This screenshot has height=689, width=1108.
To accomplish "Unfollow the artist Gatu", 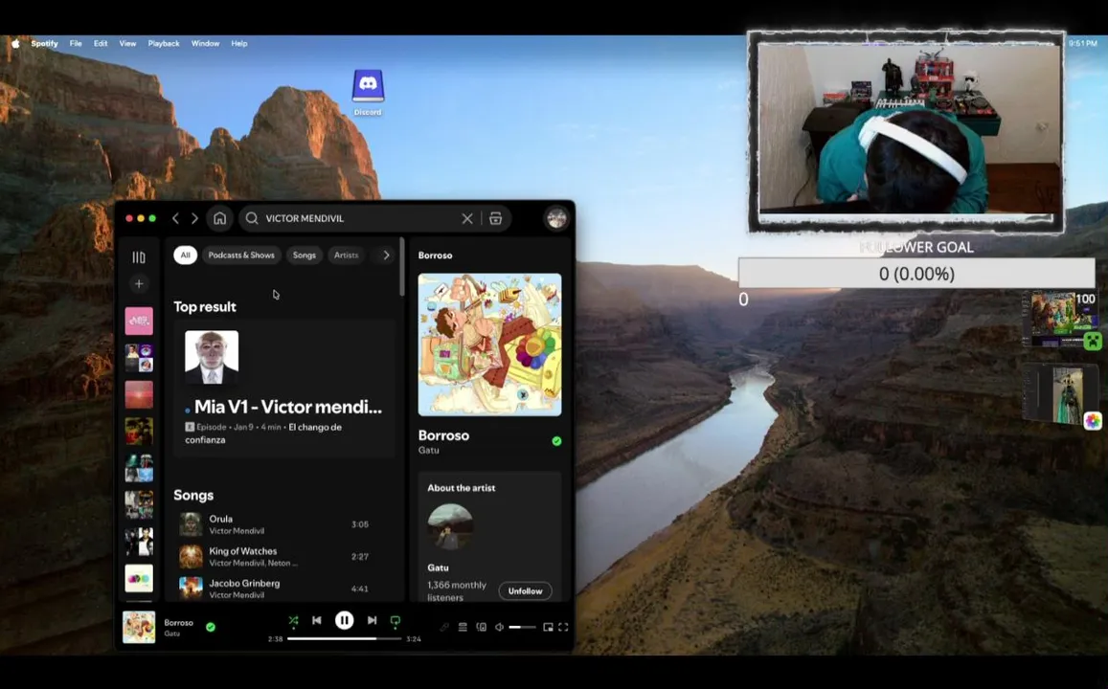I will coord(525,590).
